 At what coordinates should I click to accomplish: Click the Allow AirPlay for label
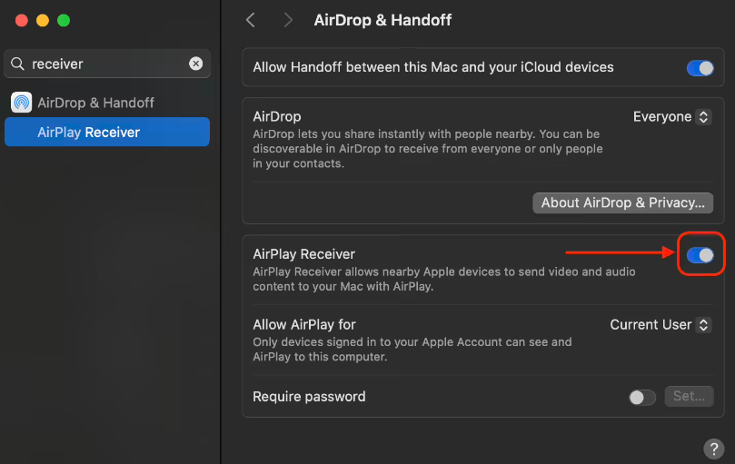click(x=304, y=325)
